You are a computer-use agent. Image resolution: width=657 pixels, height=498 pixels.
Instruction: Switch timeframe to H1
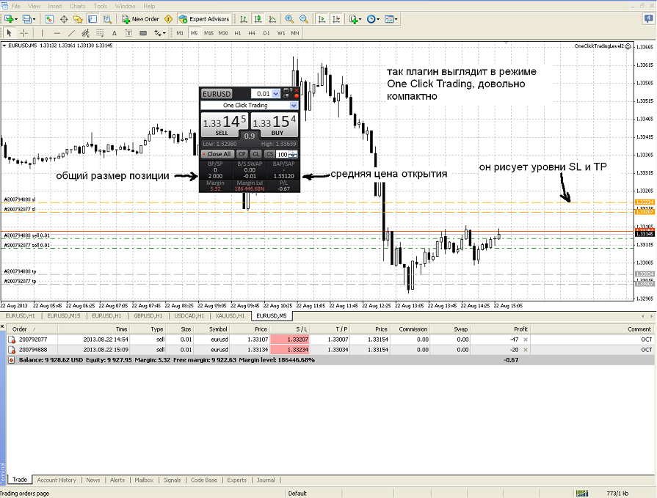238,33
